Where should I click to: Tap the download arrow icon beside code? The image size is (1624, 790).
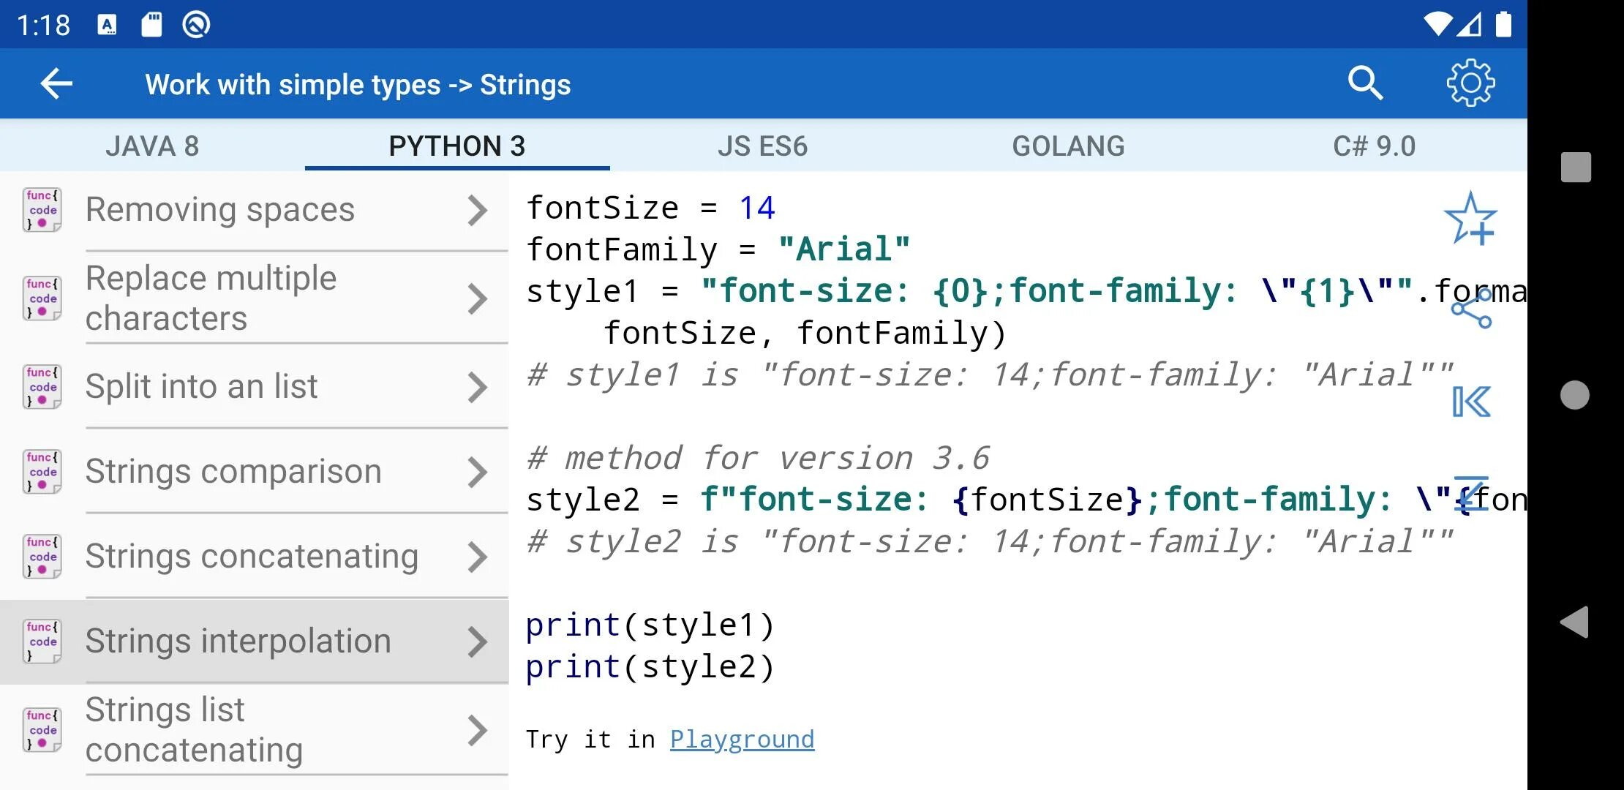coord(1471,493)
